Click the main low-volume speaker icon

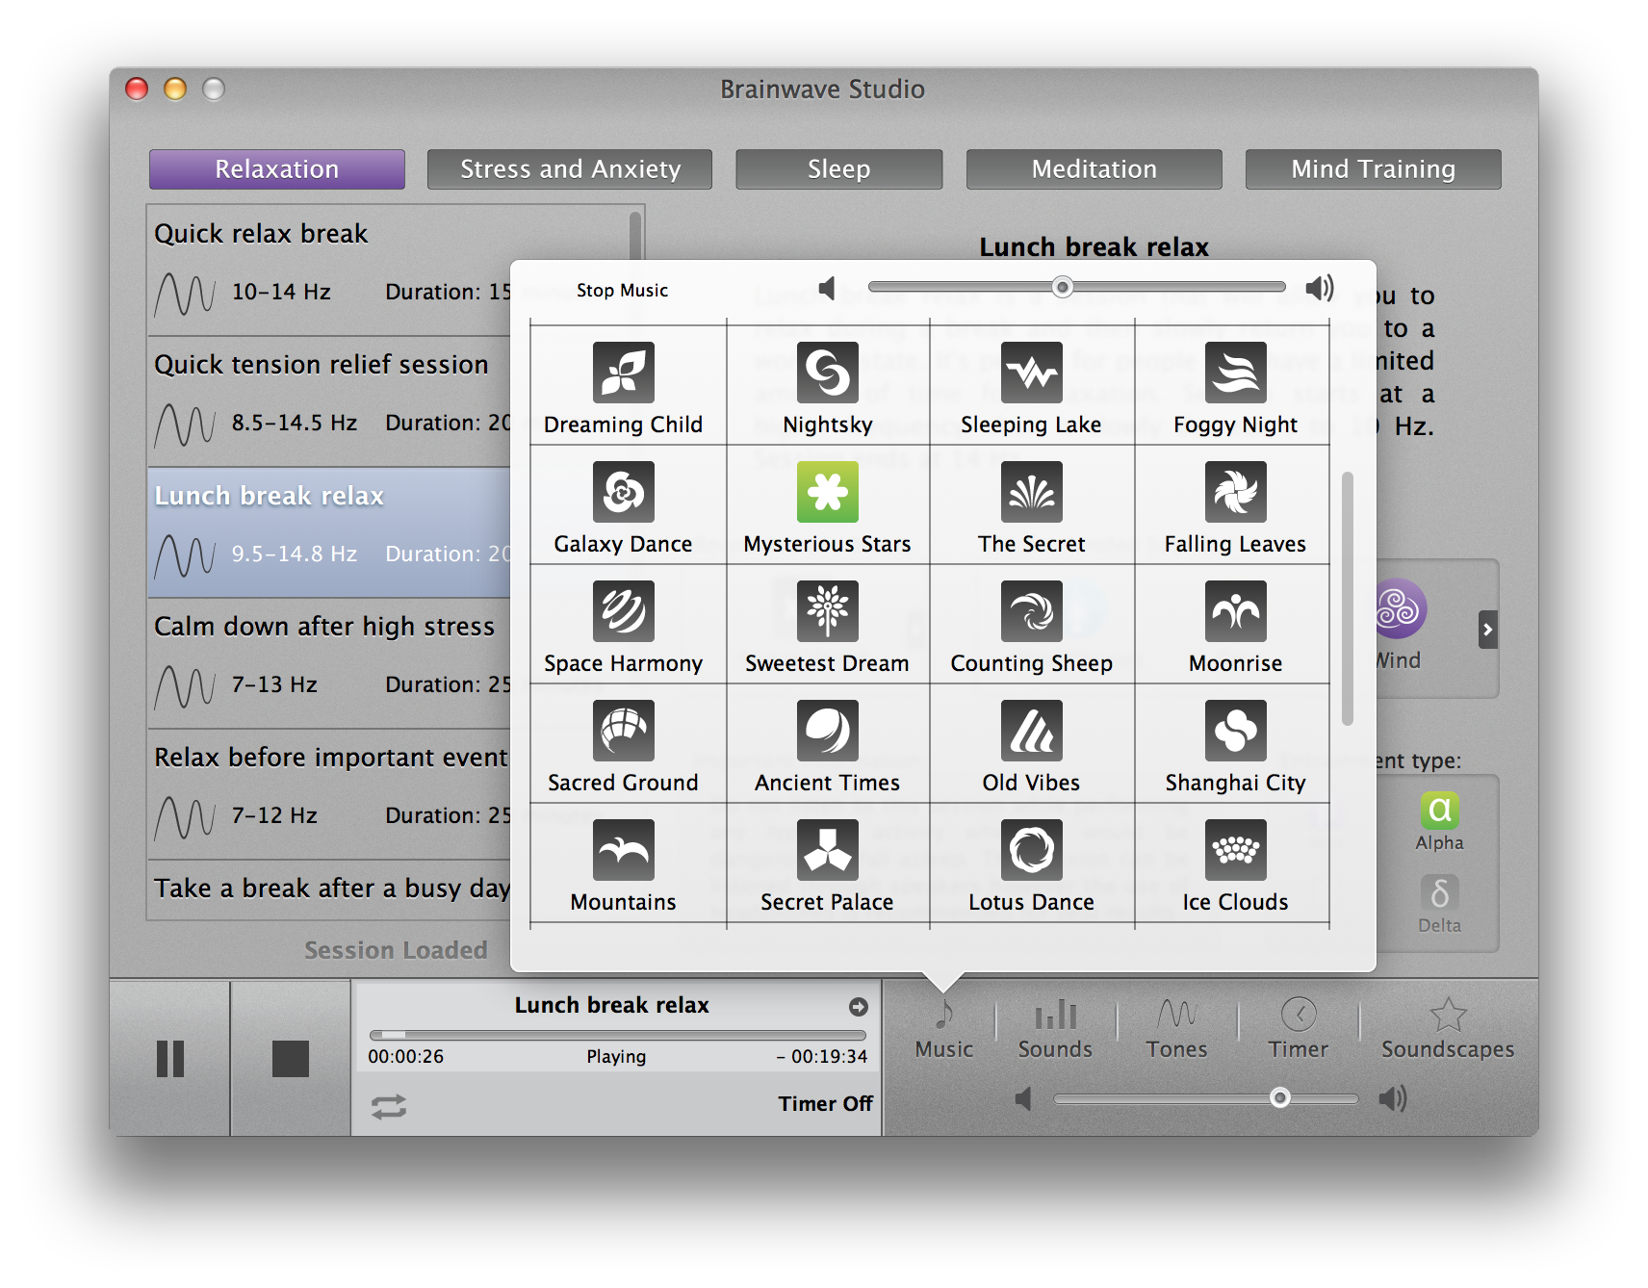point(1023,1098)
